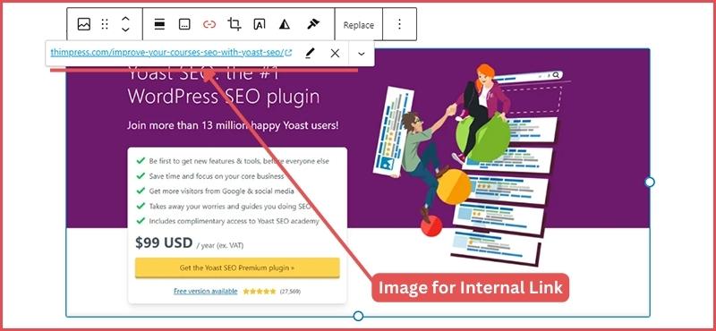The image size is (716, 331).
Task: Edit the link with pencil icon
Action: 310,54
